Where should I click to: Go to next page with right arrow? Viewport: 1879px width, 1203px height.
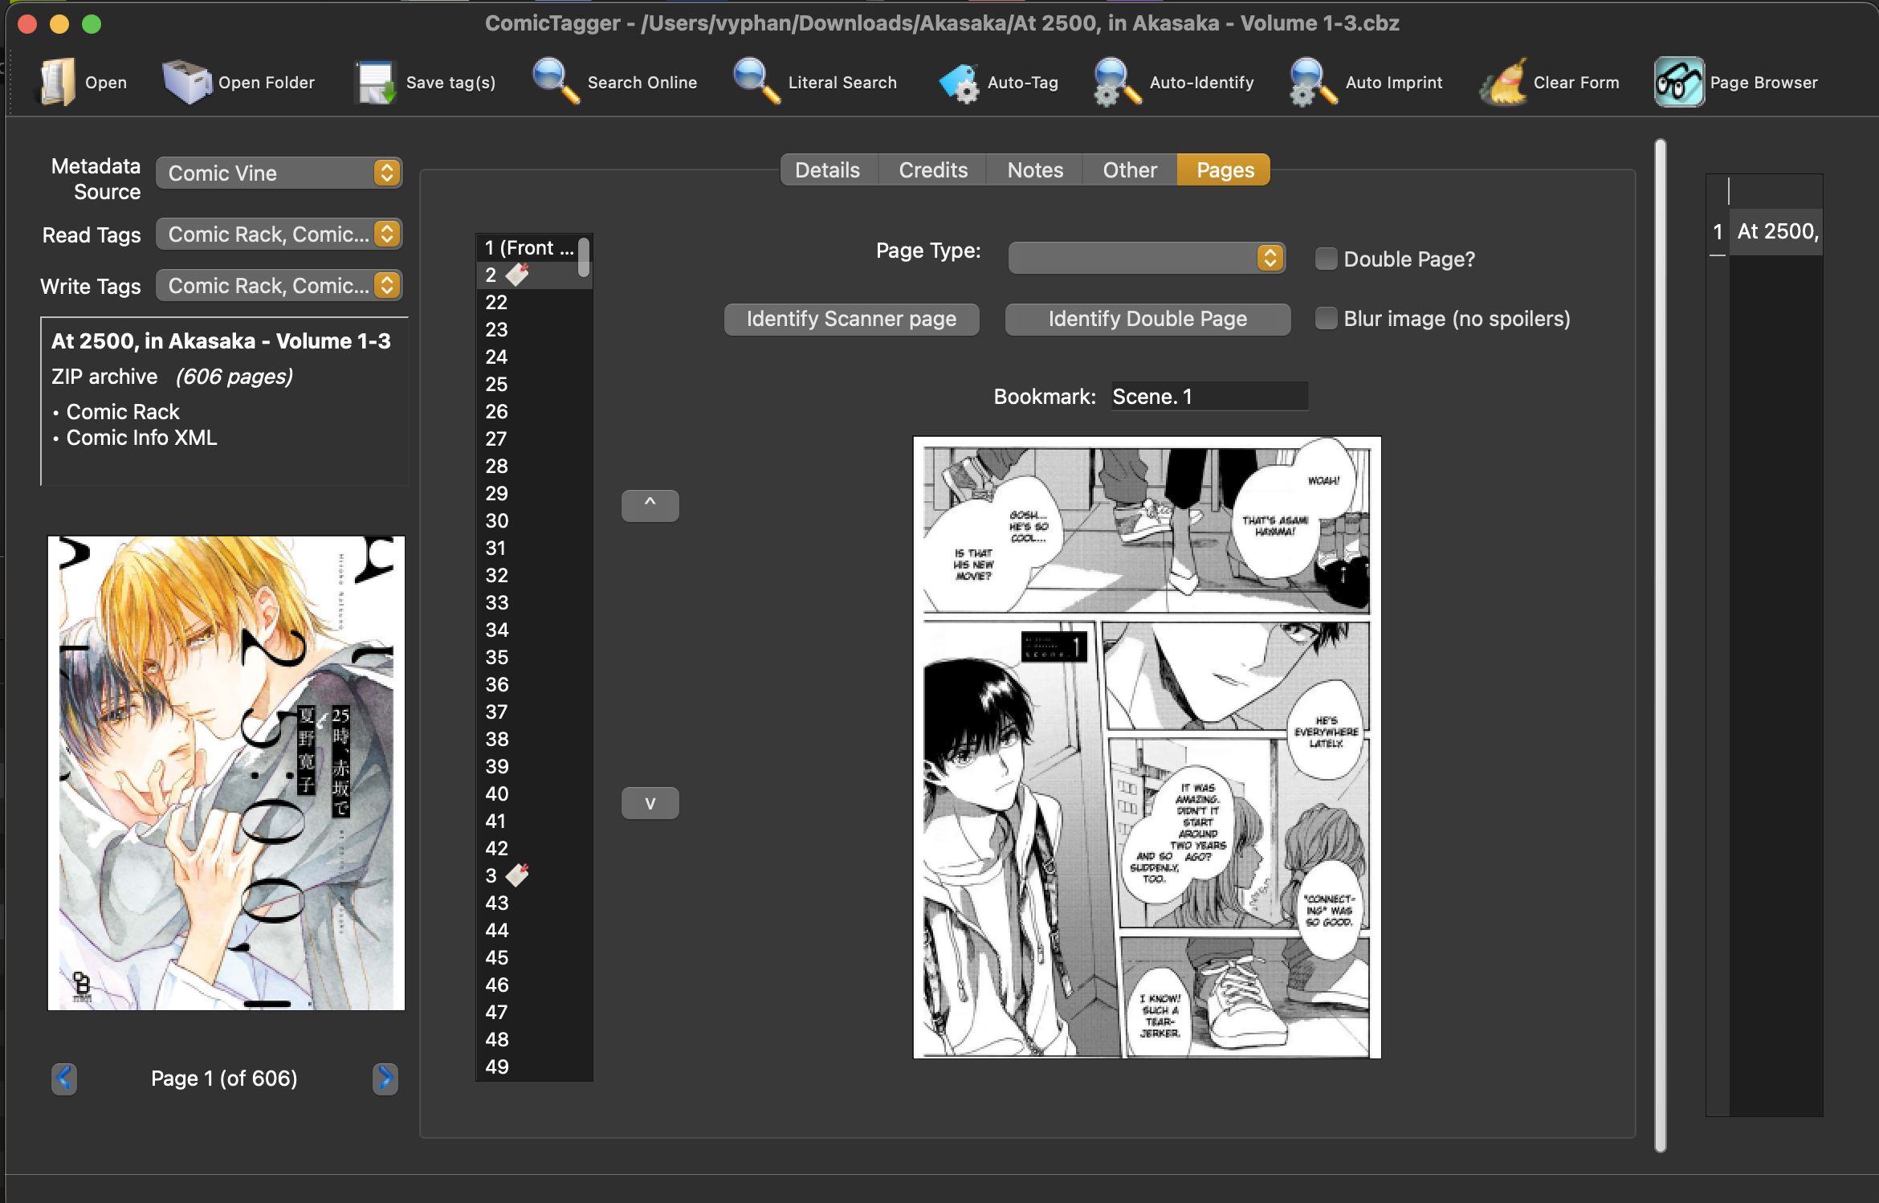pos(385,1078)
